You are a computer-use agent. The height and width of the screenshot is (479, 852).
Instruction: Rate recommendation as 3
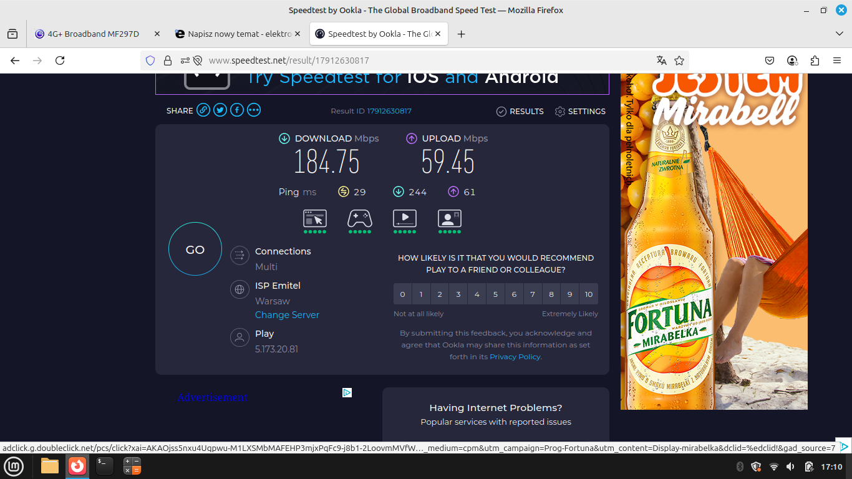coord(458,294)
